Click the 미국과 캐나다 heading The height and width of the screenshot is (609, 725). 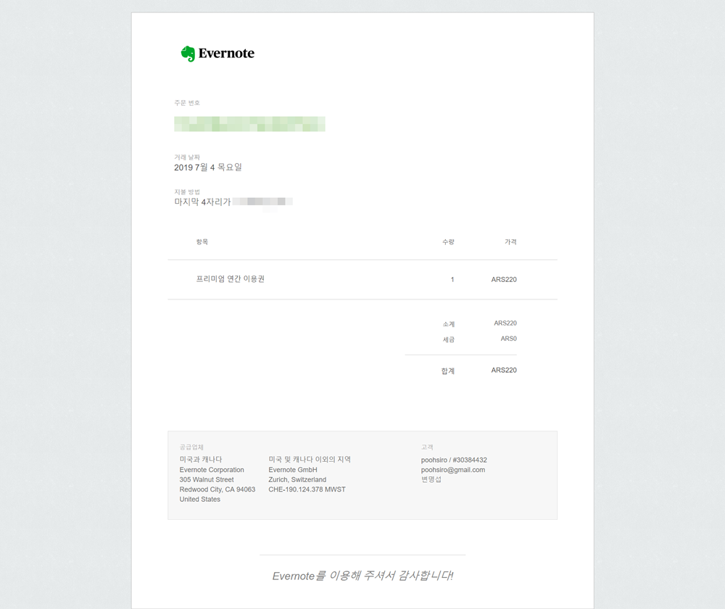point(201,459)
